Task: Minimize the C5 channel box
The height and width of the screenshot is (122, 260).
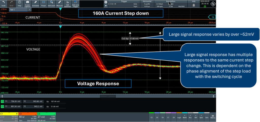Action: click(x=54, y=114)
